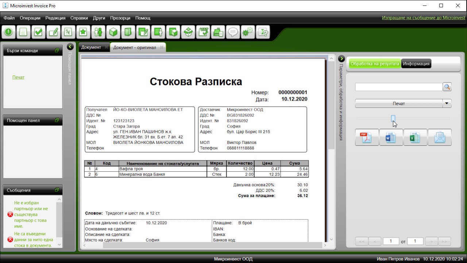The image size is (467, 263).
Task: Close the Документ - оригинал tab
Action: tap(162, 47)
